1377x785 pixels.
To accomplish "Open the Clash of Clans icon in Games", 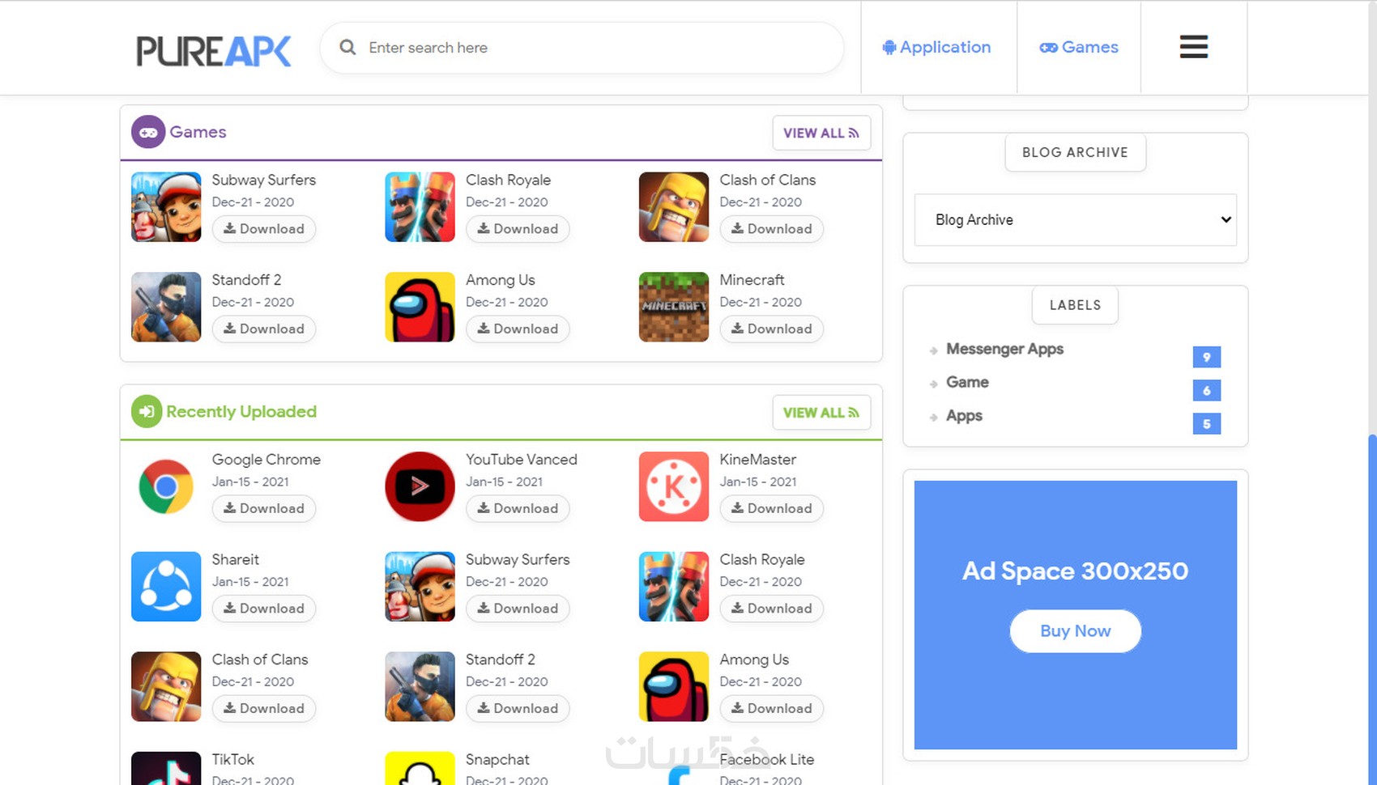I will pyautogui.click(x=673, y=207).
